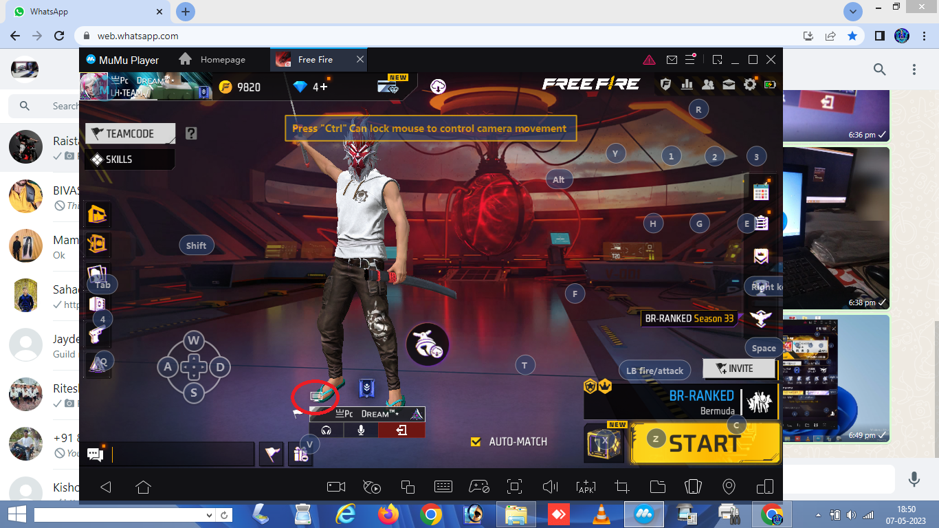Open the gamepad settings icon
The height and width of the screenshot is (528, 939).
coord(479,487)
